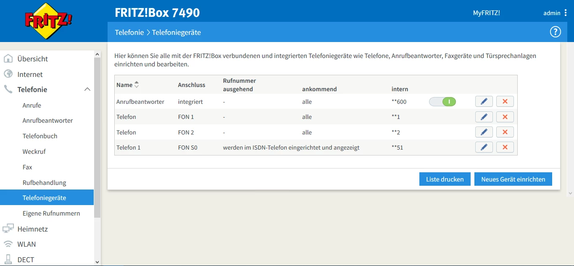
Task: Collapse the Telefonie menu chevron
Action: (87, 89)
